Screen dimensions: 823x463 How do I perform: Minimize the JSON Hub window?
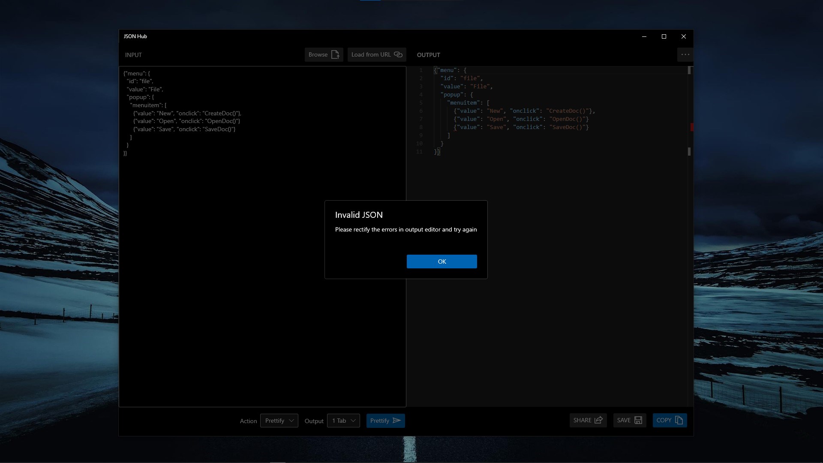click(x=644, y=36)
